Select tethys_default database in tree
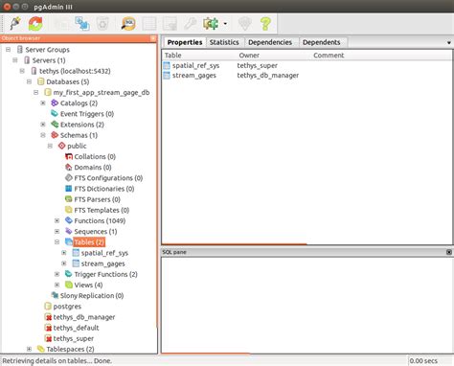 coord(76,328)
